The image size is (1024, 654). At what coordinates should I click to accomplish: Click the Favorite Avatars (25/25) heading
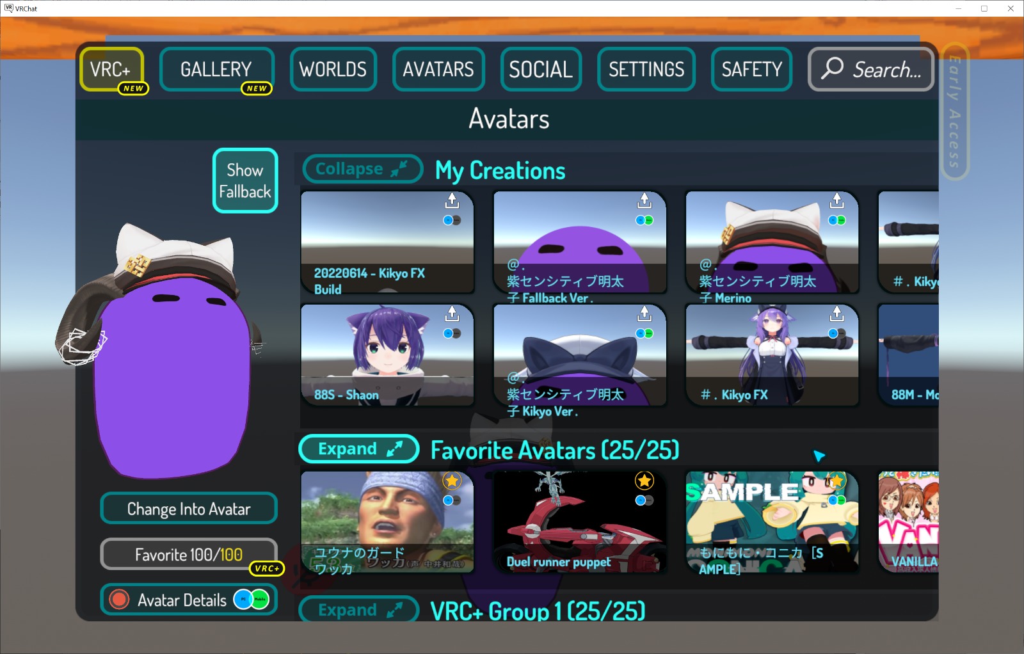point(554,450)
